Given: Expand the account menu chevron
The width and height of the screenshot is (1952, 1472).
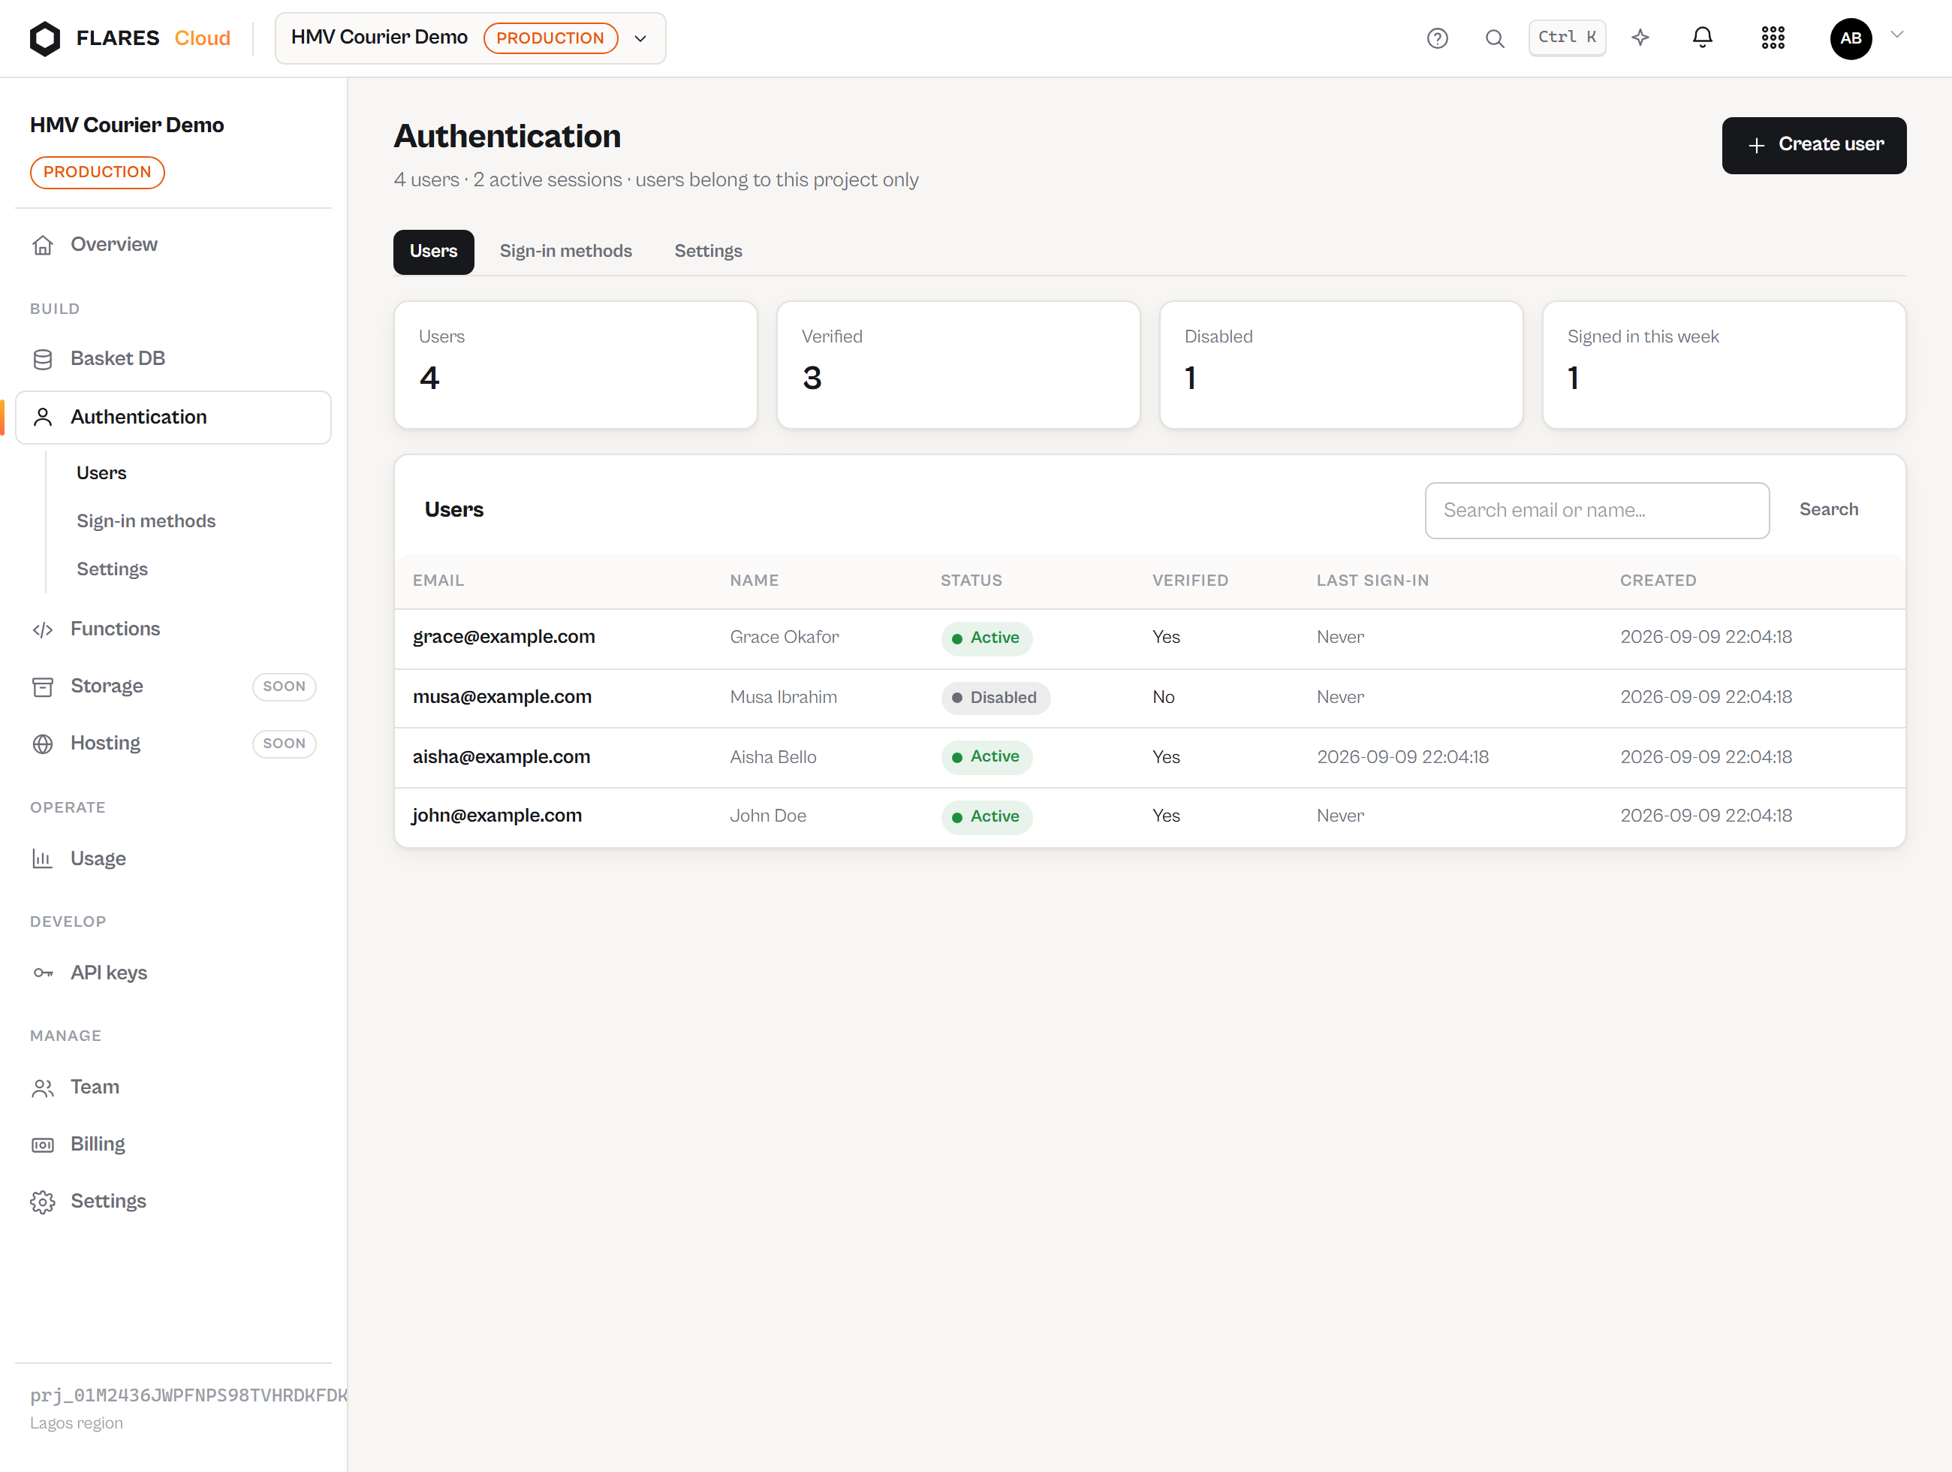Looking at the screenshot, I should point(1896,35).
